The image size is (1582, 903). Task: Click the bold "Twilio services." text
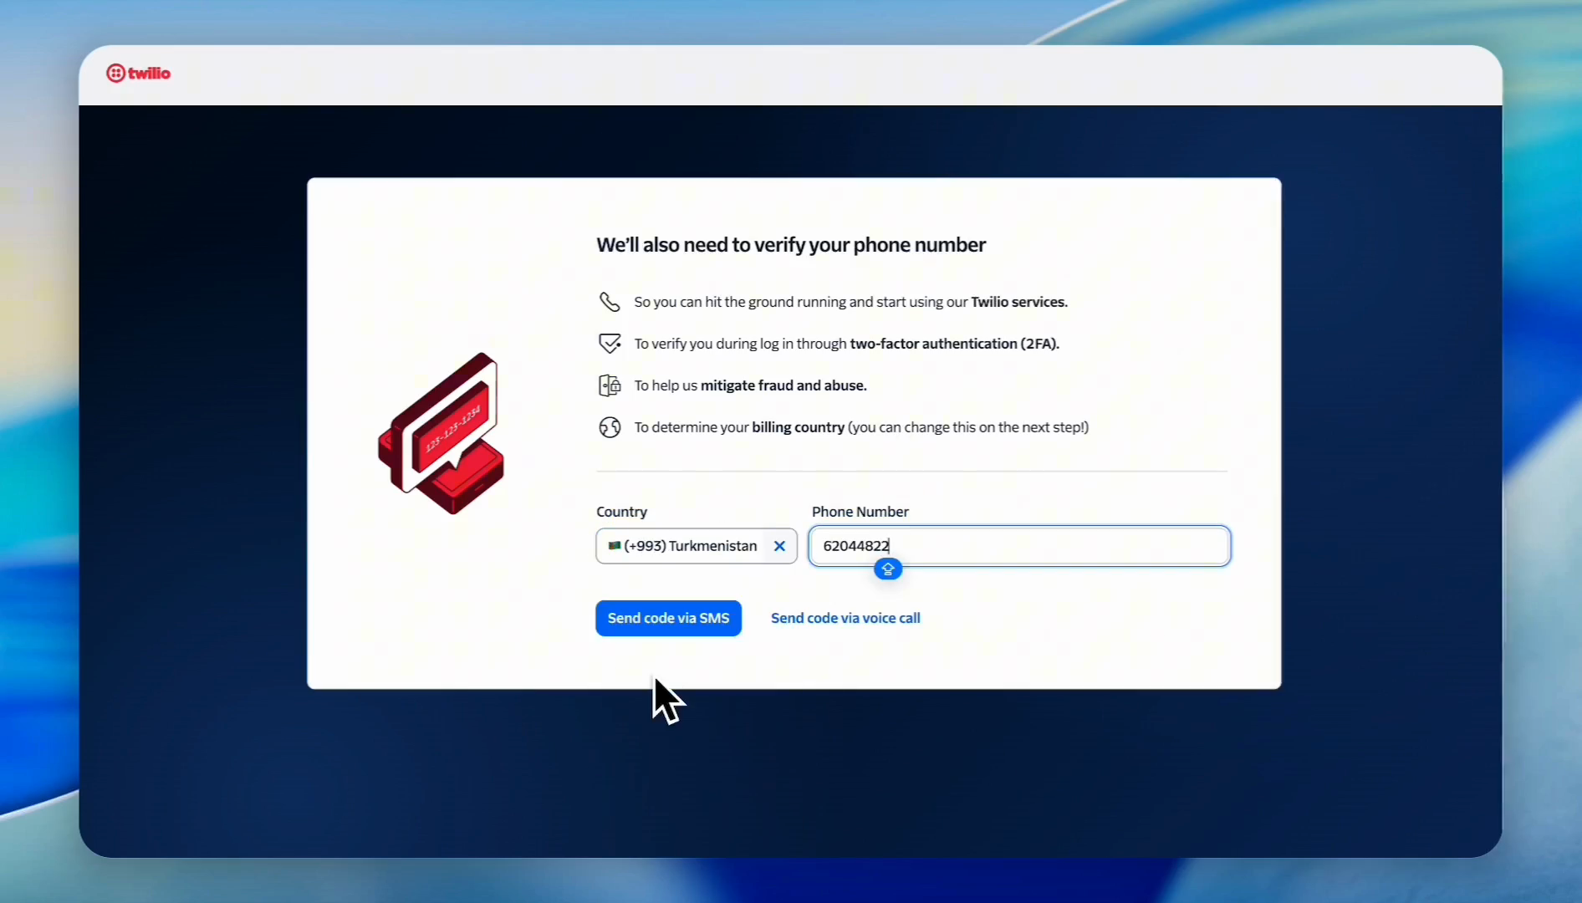[1018, 302]
